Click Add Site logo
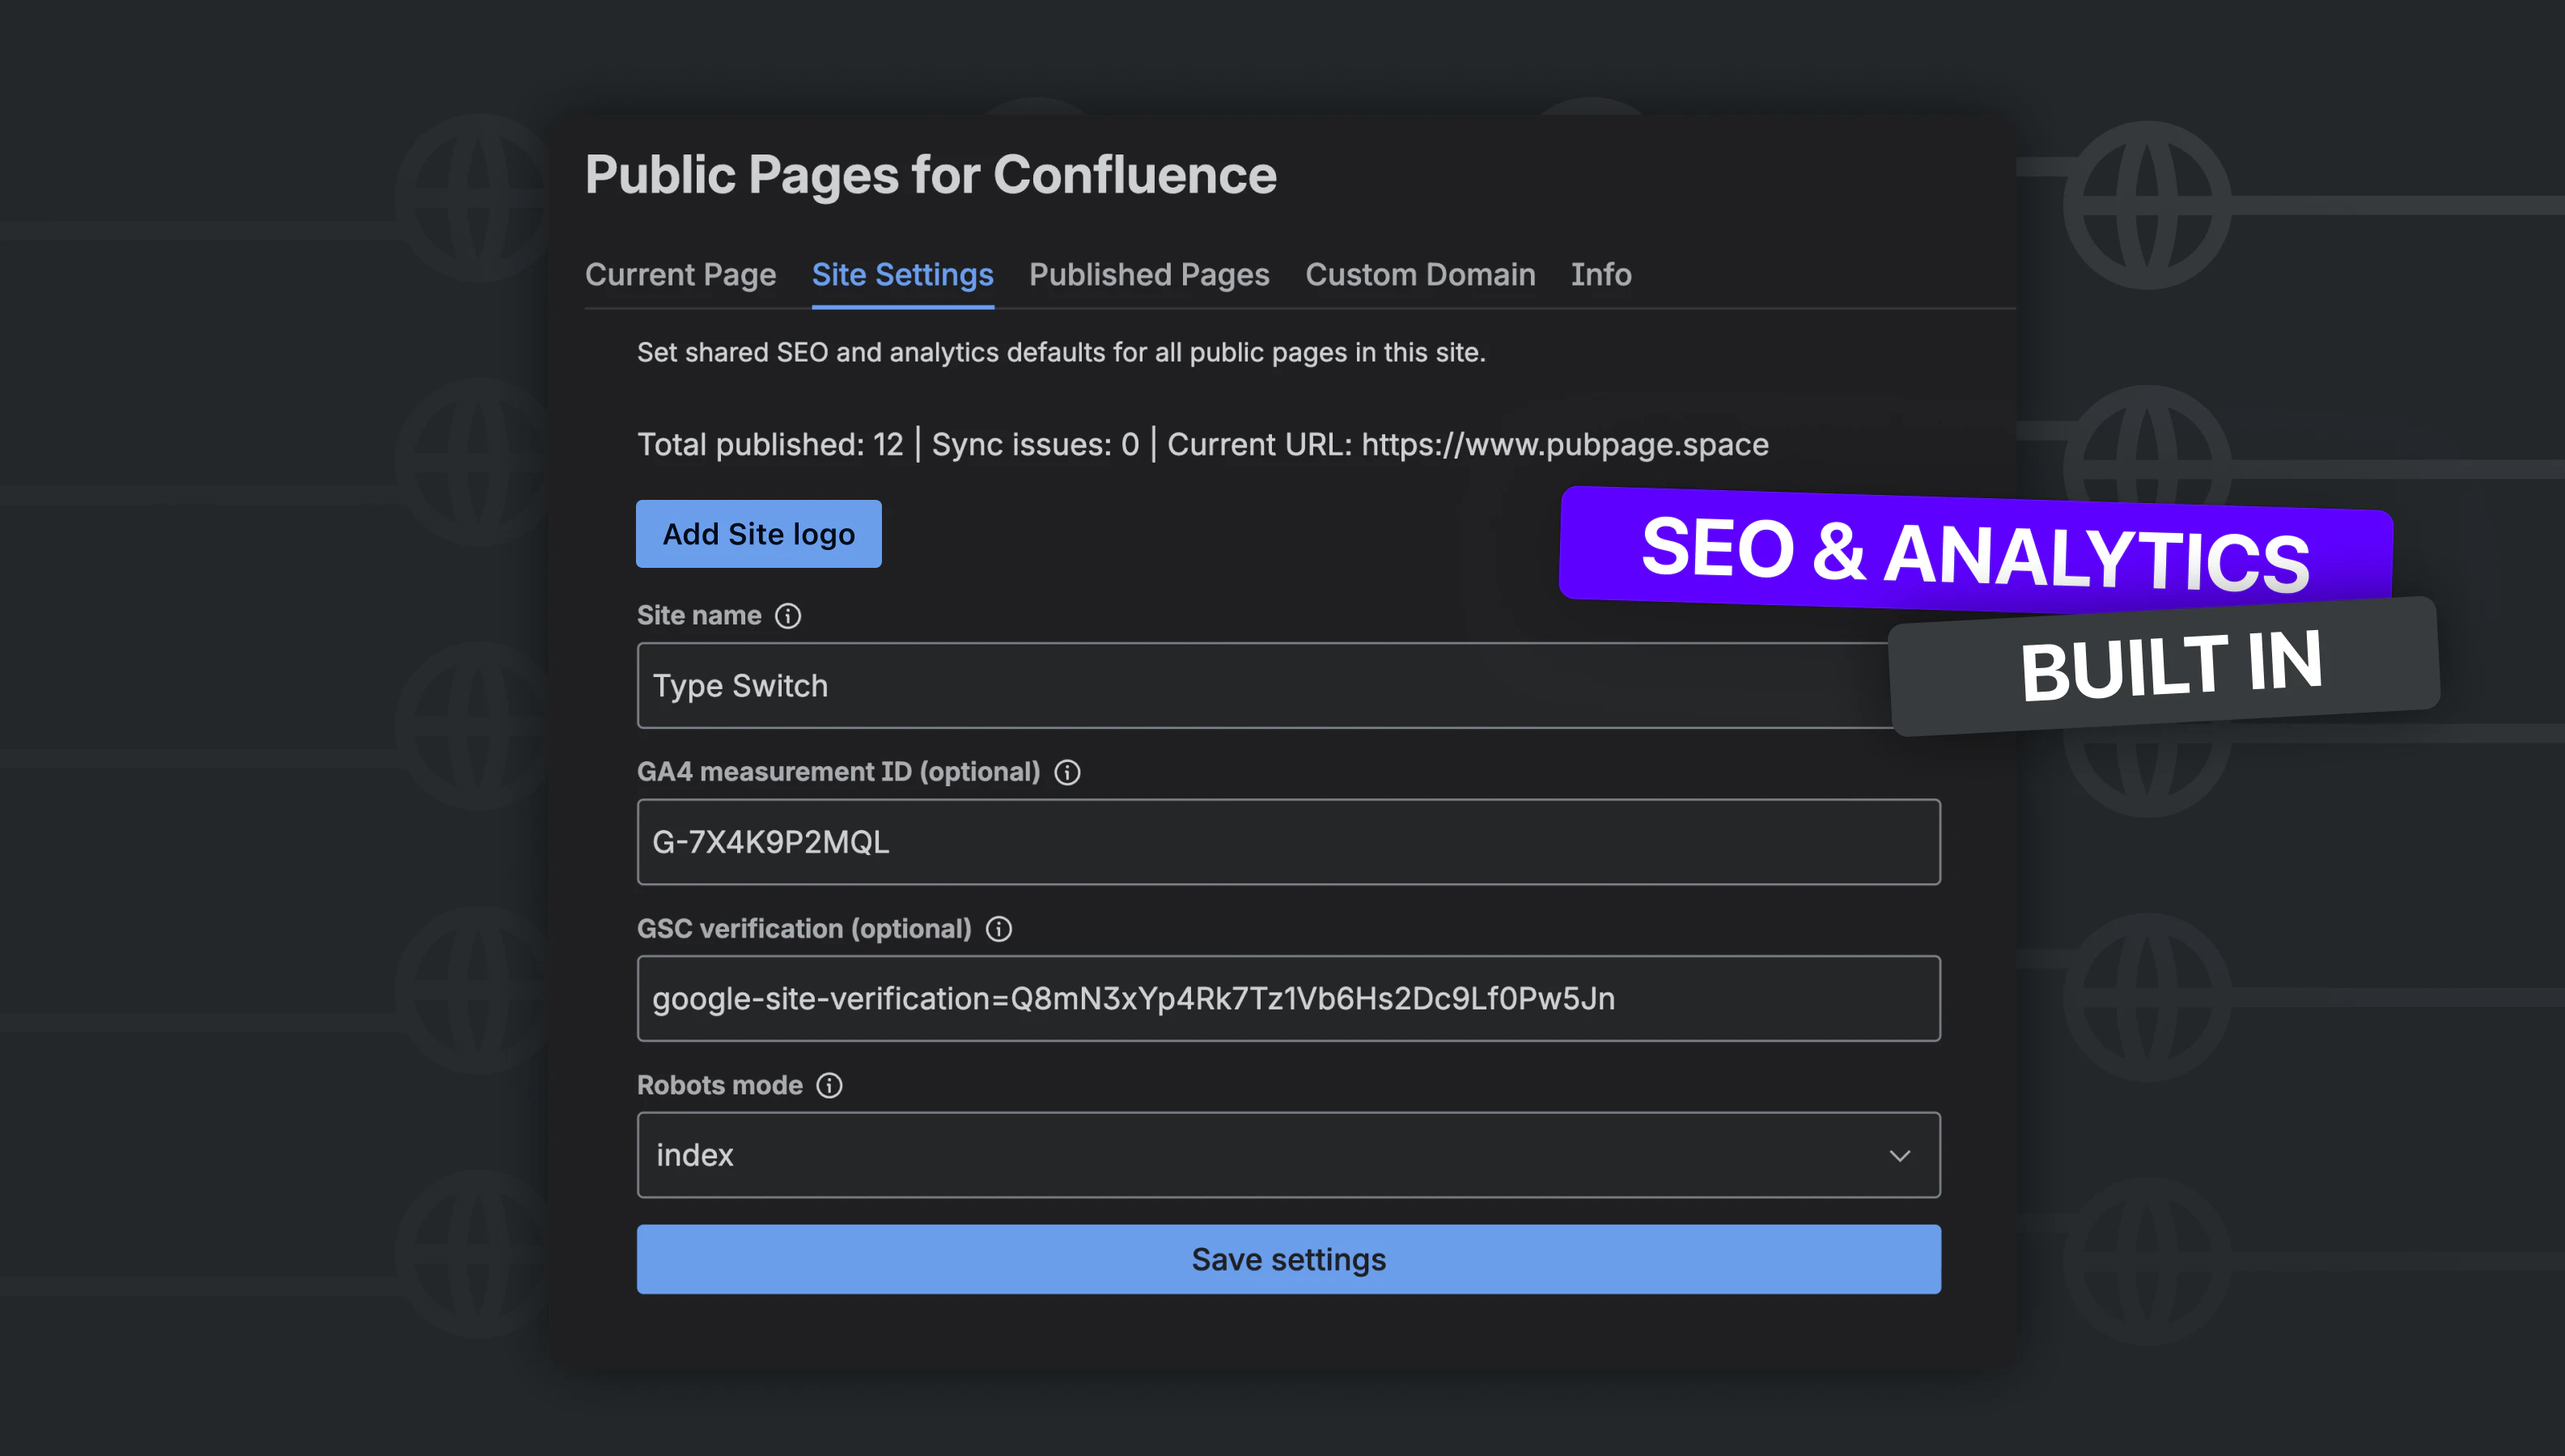 click(x=758, y=533)
